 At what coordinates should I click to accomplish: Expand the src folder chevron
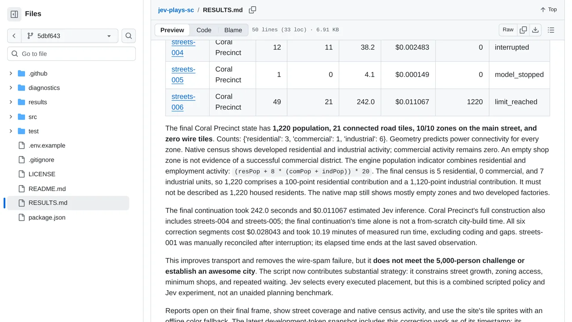point(11,117)
